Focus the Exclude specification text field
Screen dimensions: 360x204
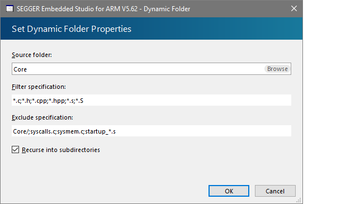151,131
